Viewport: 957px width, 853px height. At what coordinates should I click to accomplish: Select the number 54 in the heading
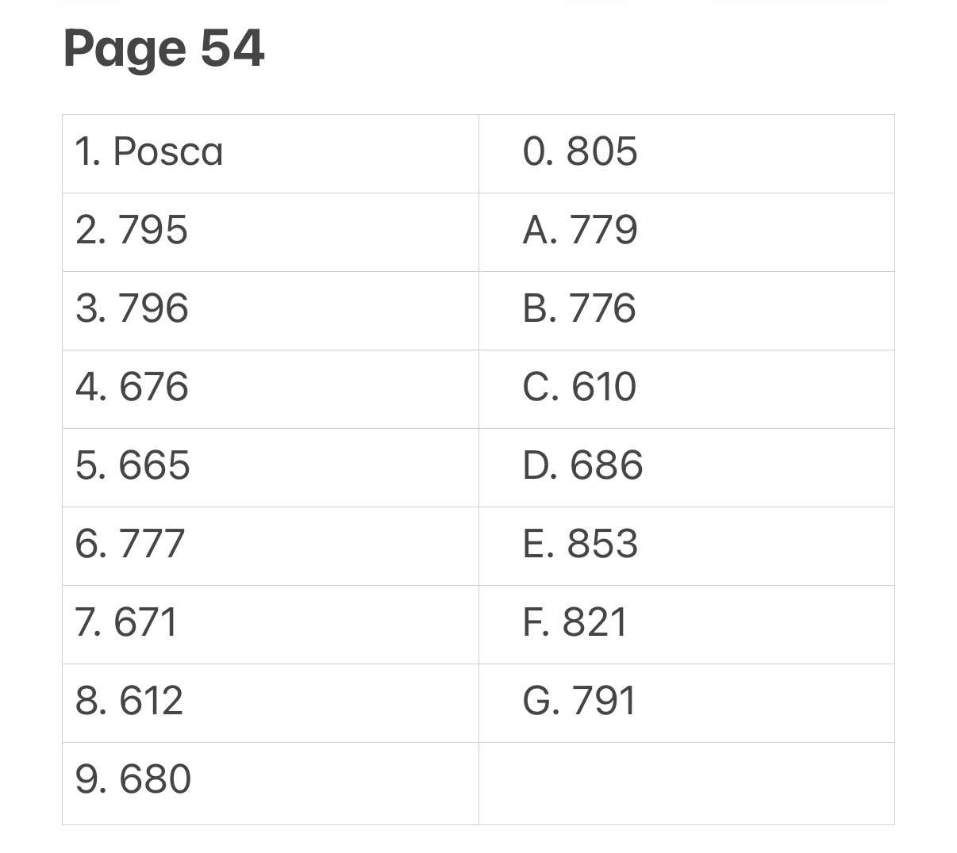[232, 48]
